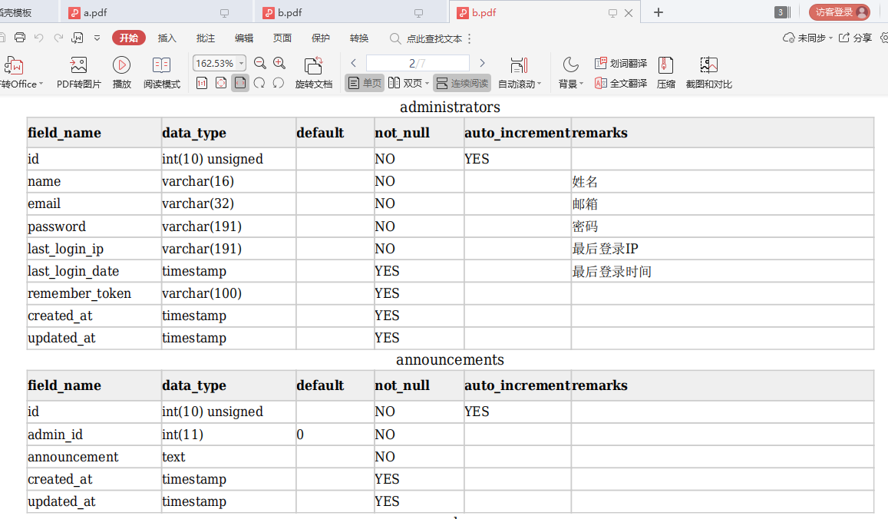The image size is (888, 519).
Task: Click the 访客登录 login button
Action: 840,12
